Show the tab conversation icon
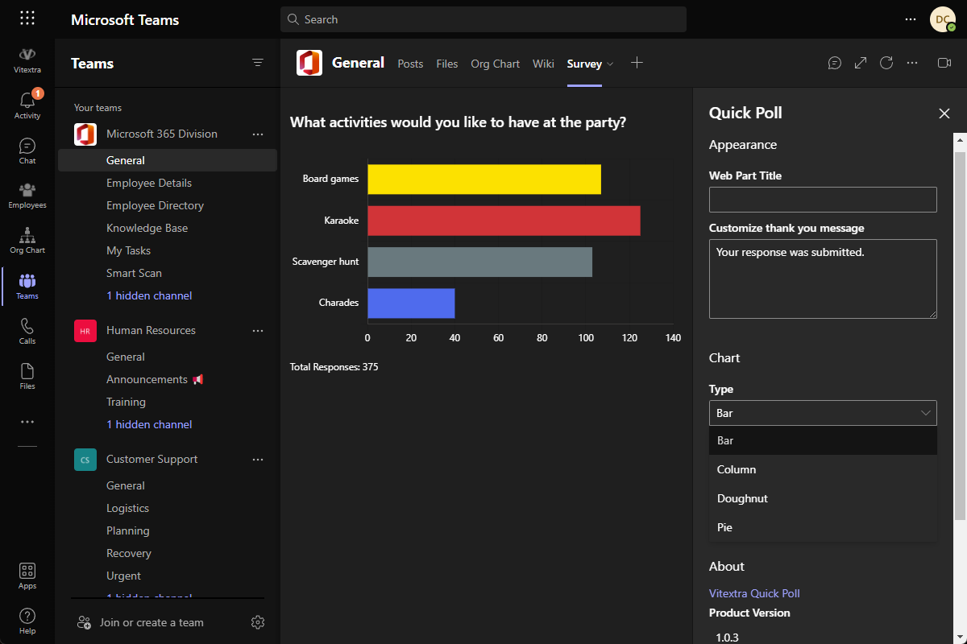Viewport: 967px width, 644px height. tap(835, 63)
